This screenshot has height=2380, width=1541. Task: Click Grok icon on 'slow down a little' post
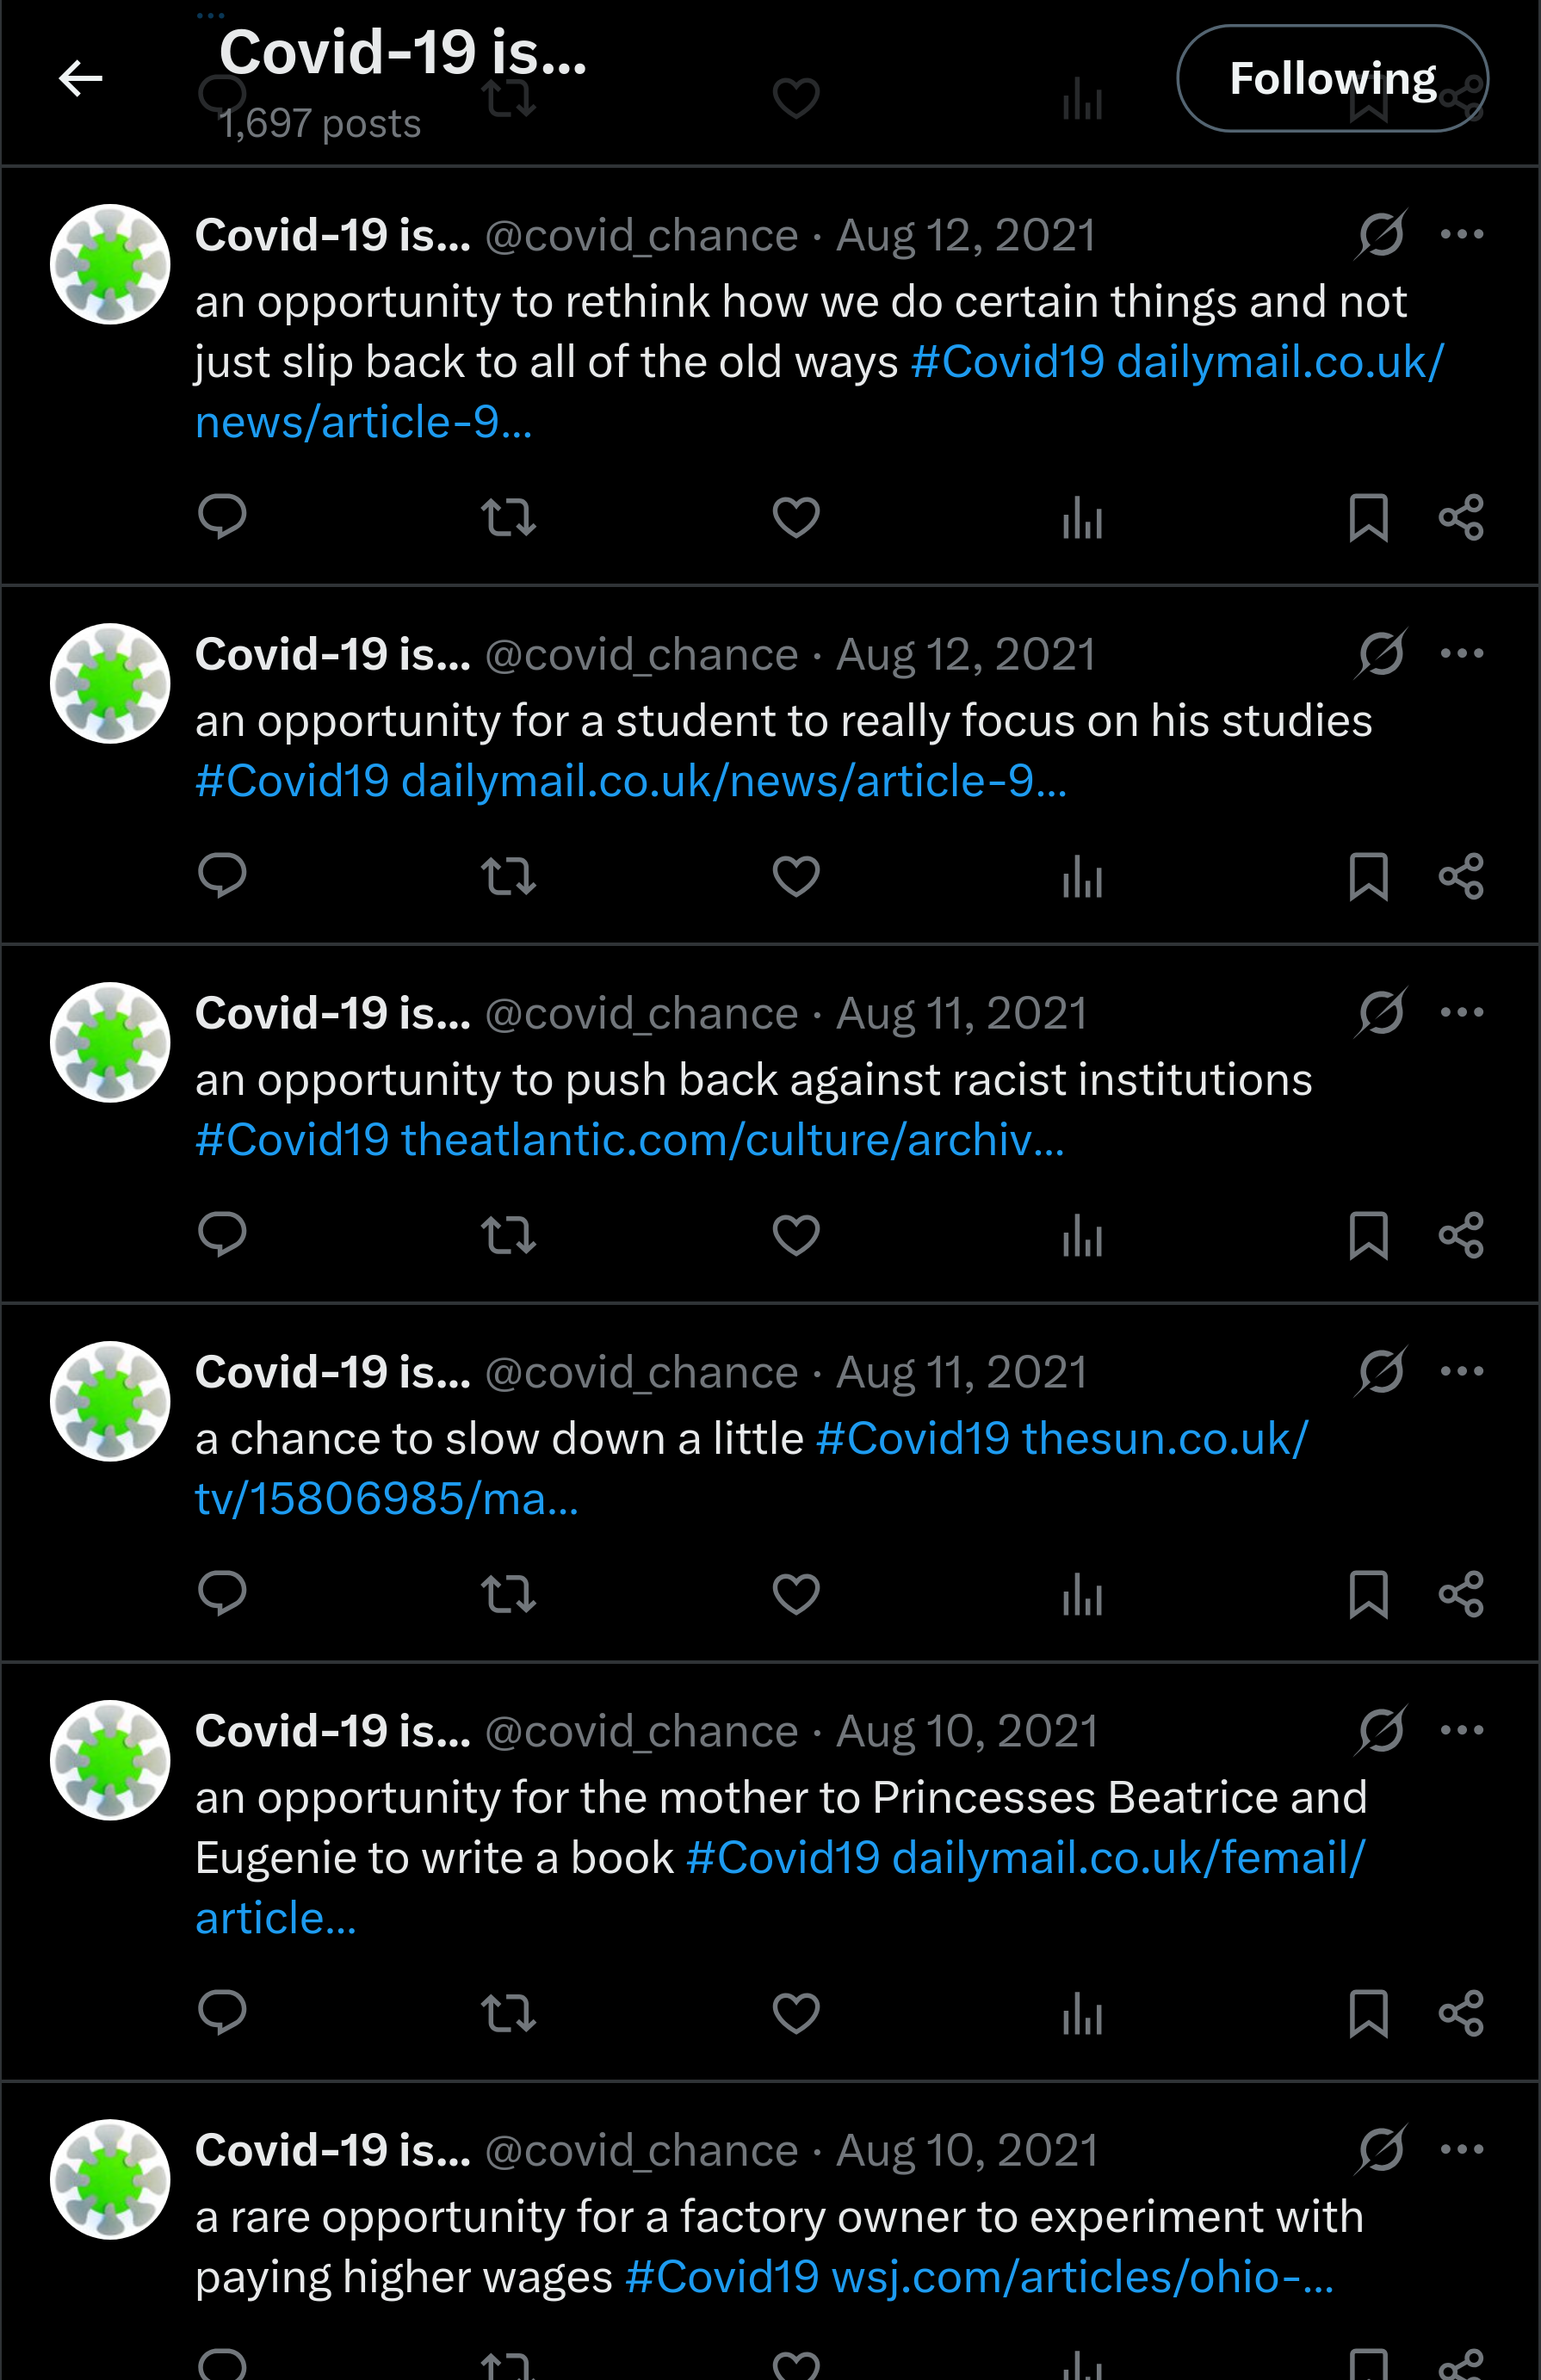coord(1381,1372)
